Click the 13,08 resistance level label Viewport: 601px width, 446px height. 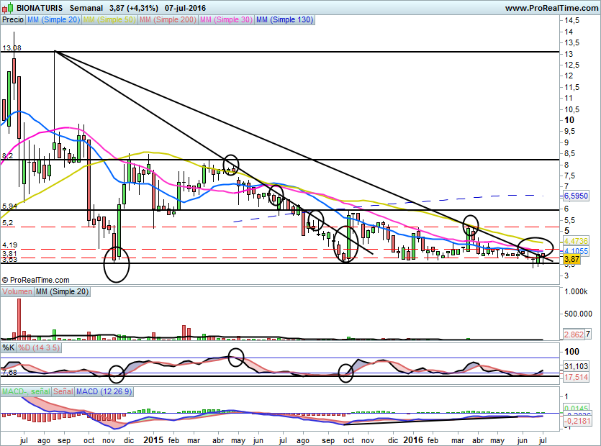click(11, 48)
